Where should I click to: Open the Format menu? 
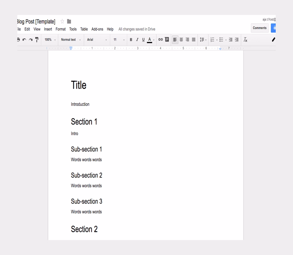60,29
